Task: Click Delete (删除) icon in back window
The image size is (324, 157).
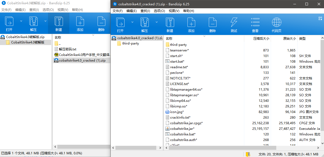Action: click(101, 21)
